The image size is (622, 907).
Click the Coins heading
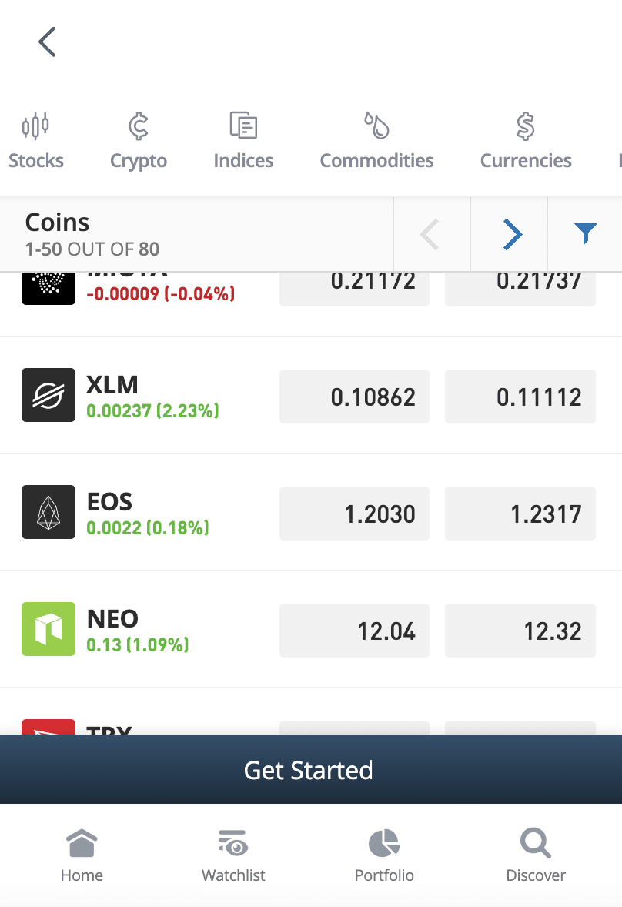coord(57,223)
